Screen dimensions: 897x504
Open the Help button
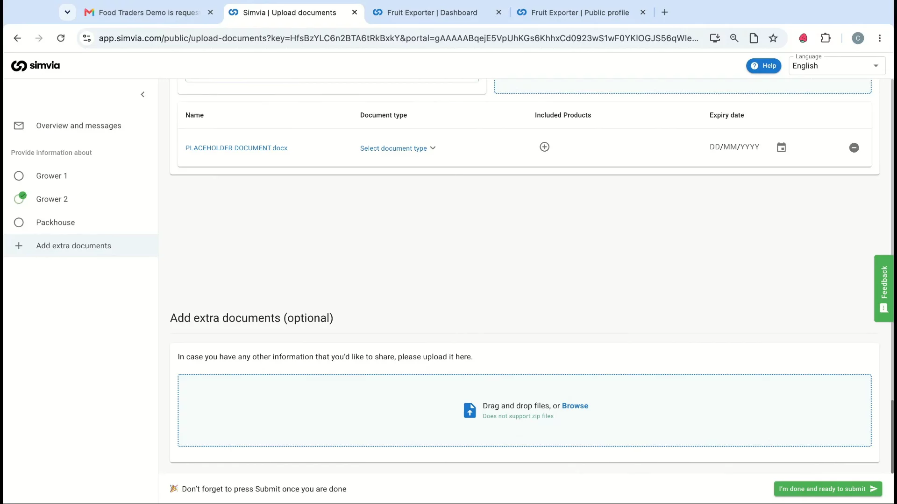(x=763, y=66)
